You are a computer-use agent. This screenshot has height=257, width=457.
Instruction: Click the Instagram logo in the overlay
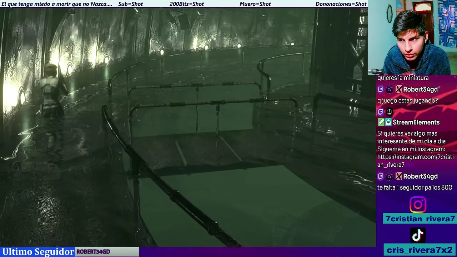point(418,205)
